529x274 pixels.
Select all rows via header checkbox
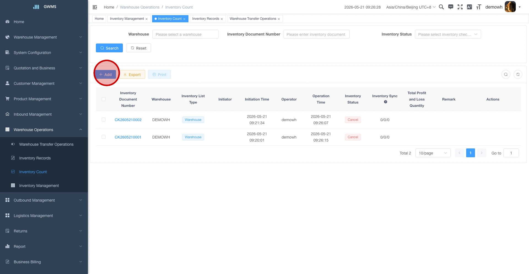[104, 99]
